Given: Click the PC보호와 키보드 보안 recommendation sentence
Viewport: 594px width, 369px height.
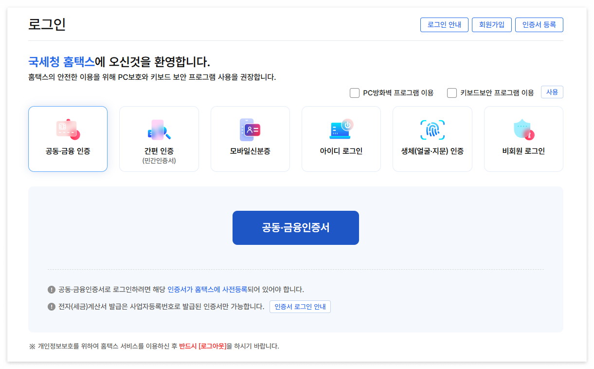Looking at the screenshot, I should coord(152,77).
